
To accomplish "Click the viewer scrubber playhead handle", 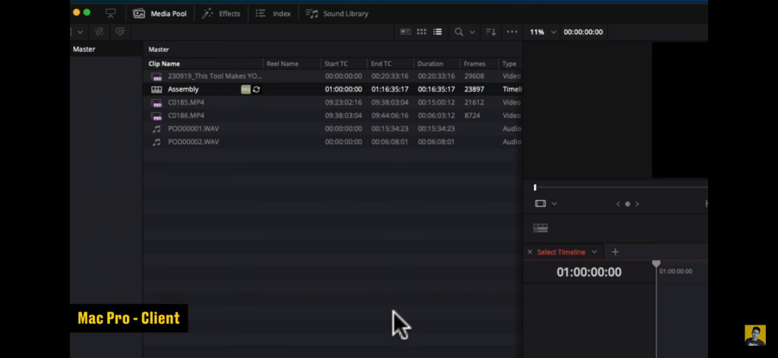I will click(x=535, y=187).
